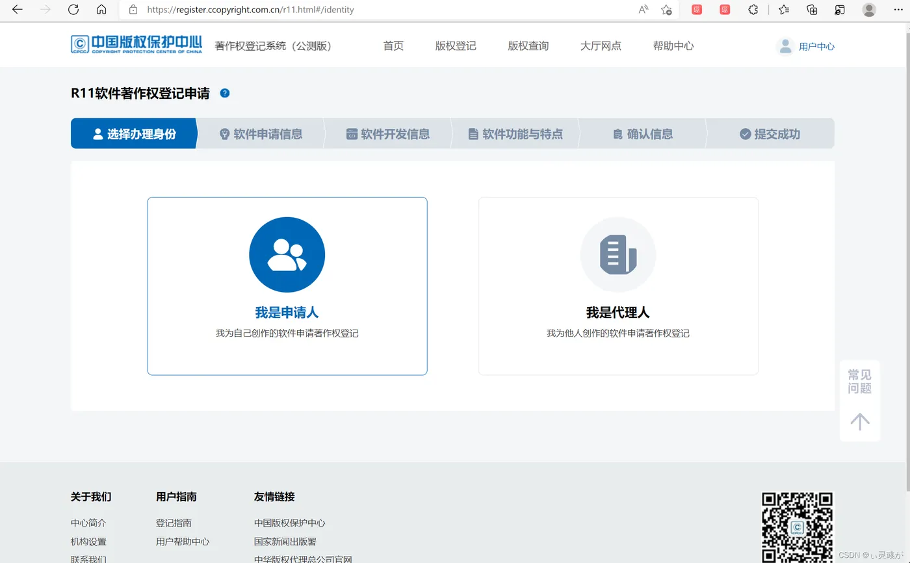Open the 中心简介 footer link

tap(88, 523)
